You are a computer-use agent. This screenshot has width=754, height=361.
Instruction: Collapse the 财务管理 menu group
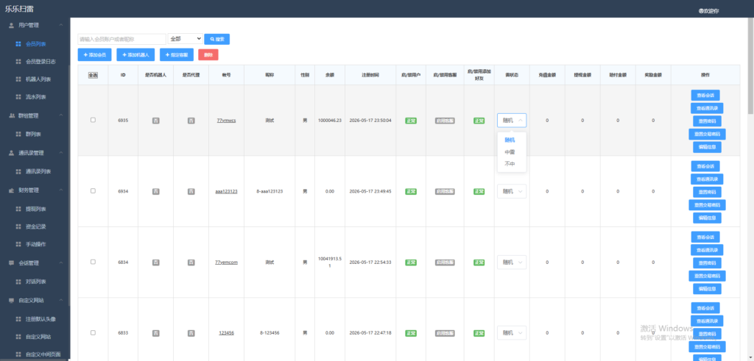pos(60,190)
